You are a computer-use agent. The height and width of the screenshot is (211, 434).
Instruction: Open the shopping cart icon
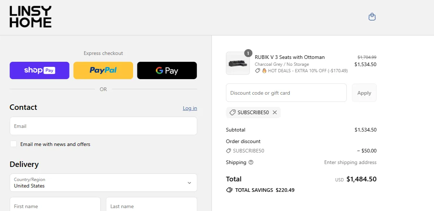(x=372, y=17)
